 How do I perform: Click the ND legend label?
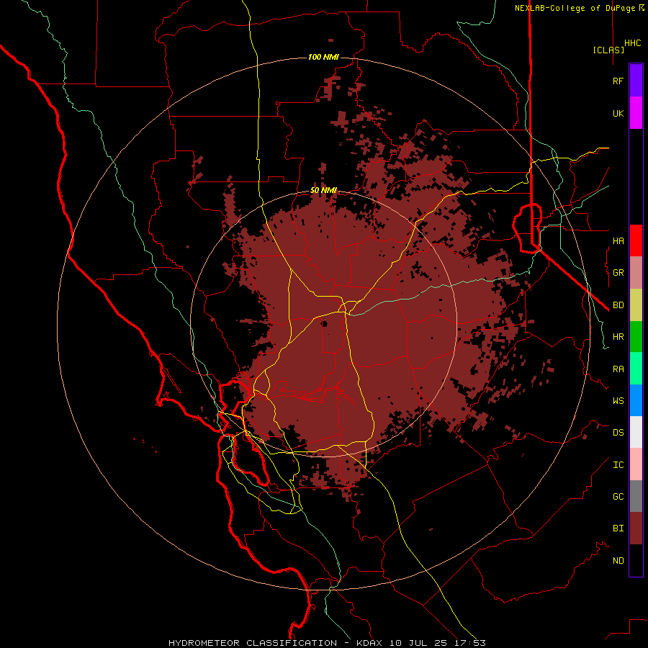(618, 560)
